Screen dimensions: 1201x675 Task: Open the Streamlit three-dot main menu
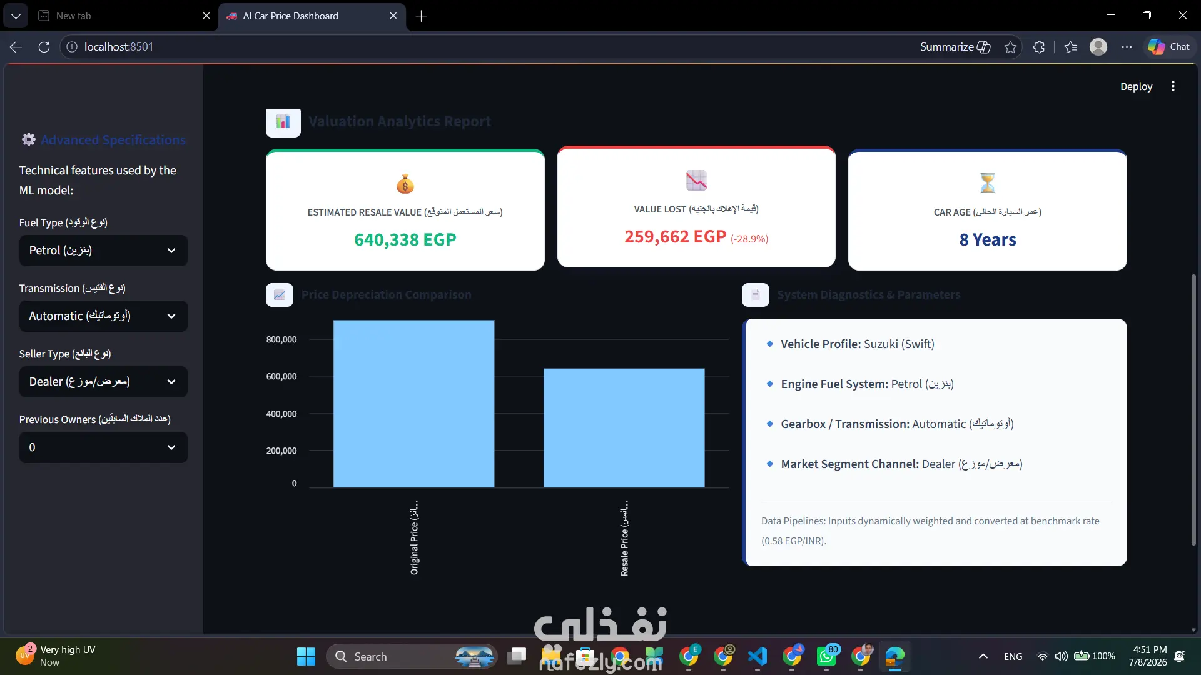(x=1173, y=86)
